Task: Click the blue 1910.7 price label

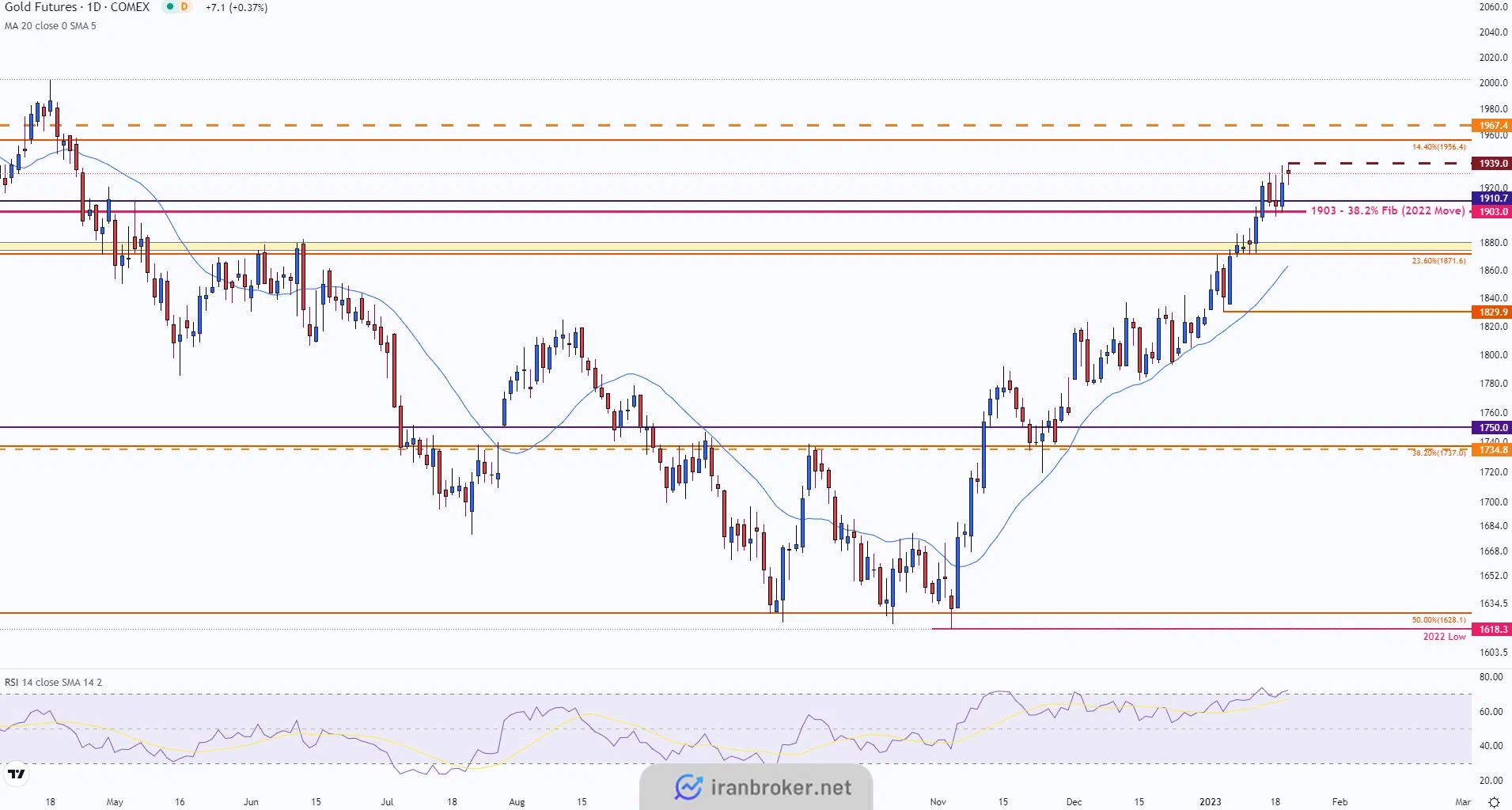Action: (x=1492, y=199)
